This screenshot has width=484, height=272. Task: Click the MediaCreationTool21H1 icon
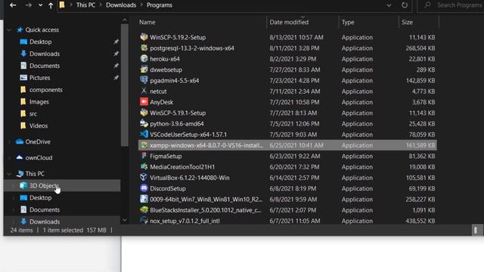pyautogui.click(x=144, y=166)
